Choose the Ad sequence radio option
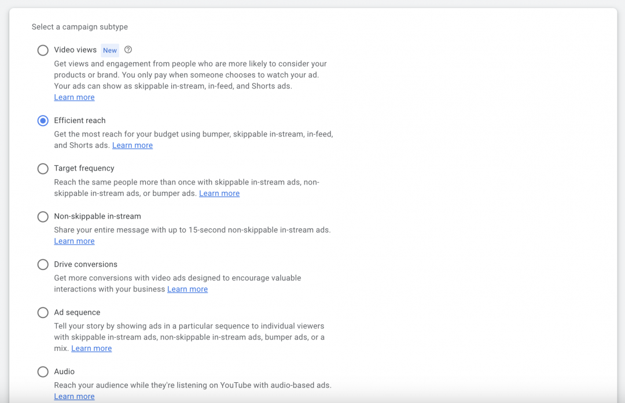Viewport: 625px width, 403px height. click(43, 313)
